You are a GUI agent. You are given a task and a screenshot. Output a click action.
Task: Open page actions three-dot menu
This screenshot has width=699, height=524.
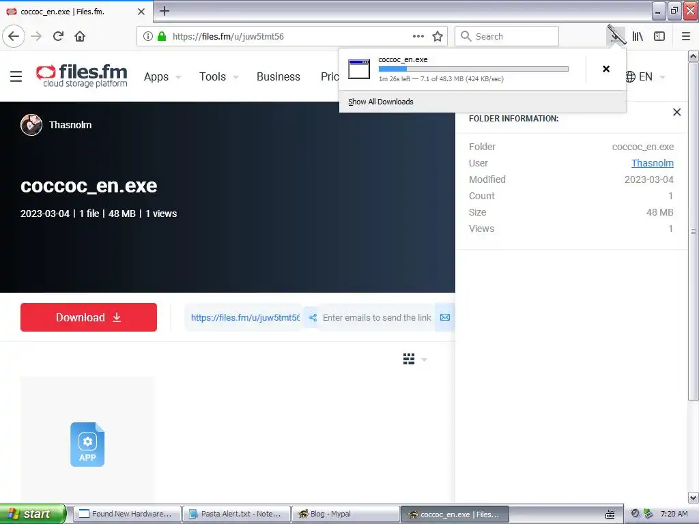(x=418, y=36)
